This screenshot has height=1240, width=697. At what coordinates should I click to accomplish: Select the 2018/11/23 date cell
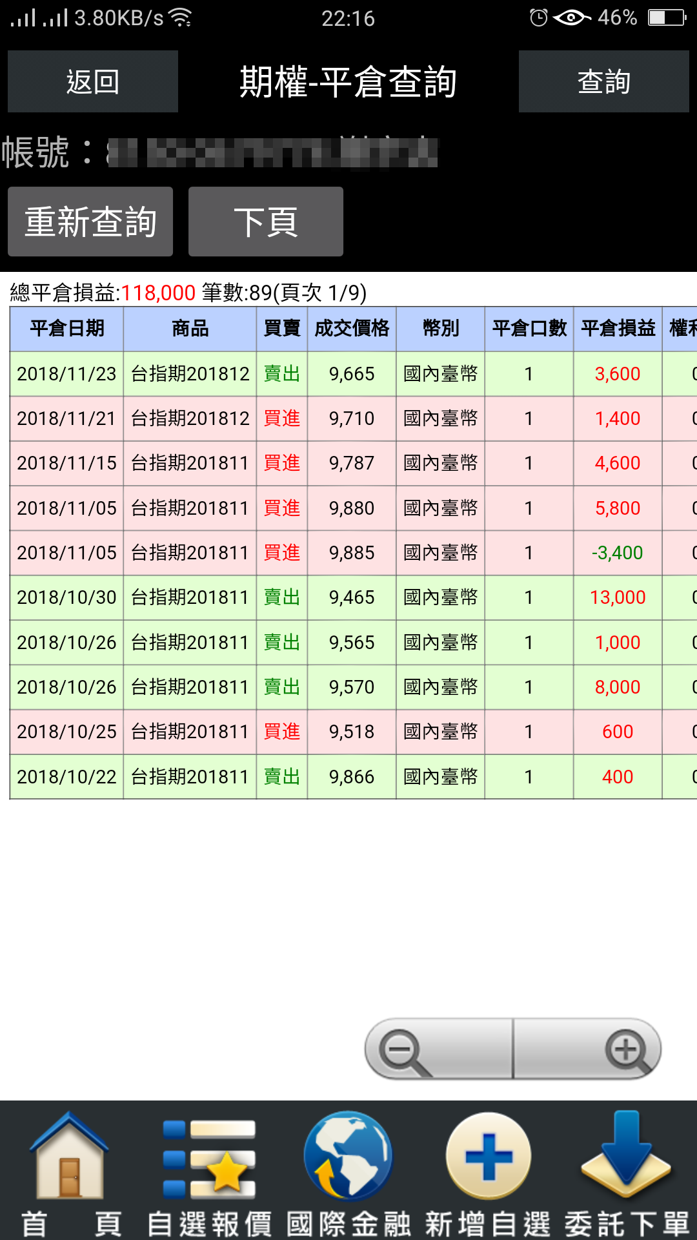pos(66,374)
